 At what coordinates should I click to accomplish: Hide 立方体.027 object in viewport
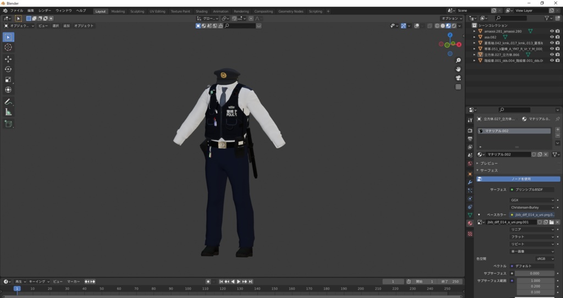552,54
